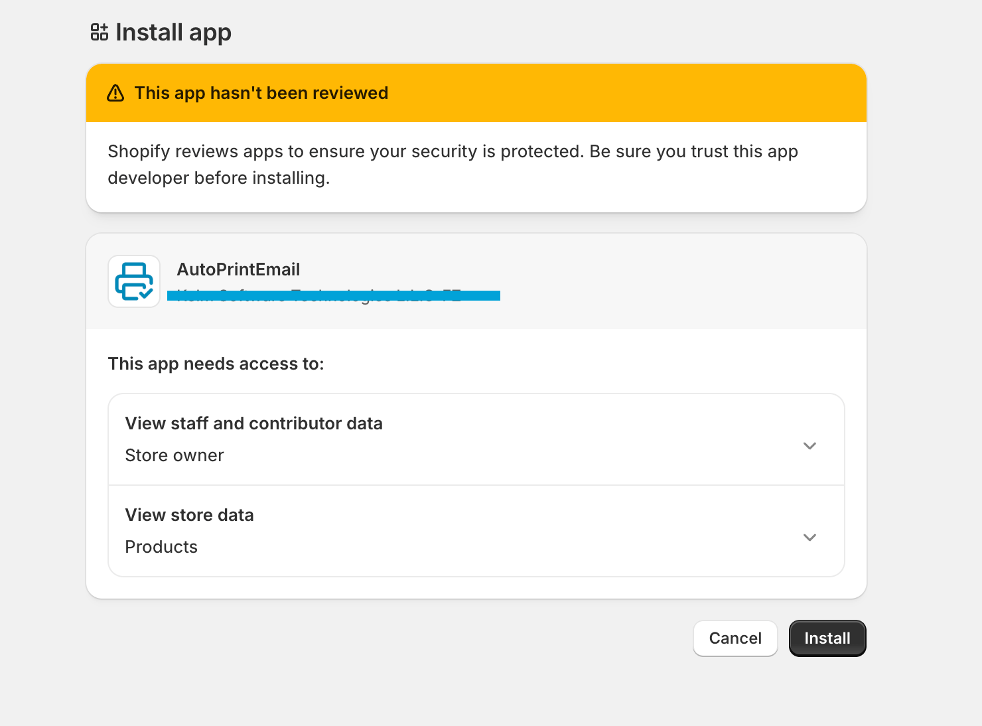Screen dimensions: 982x726
Task: Click the 'Products' permission text
Action: pyautogui.click(x=161, y=547)
